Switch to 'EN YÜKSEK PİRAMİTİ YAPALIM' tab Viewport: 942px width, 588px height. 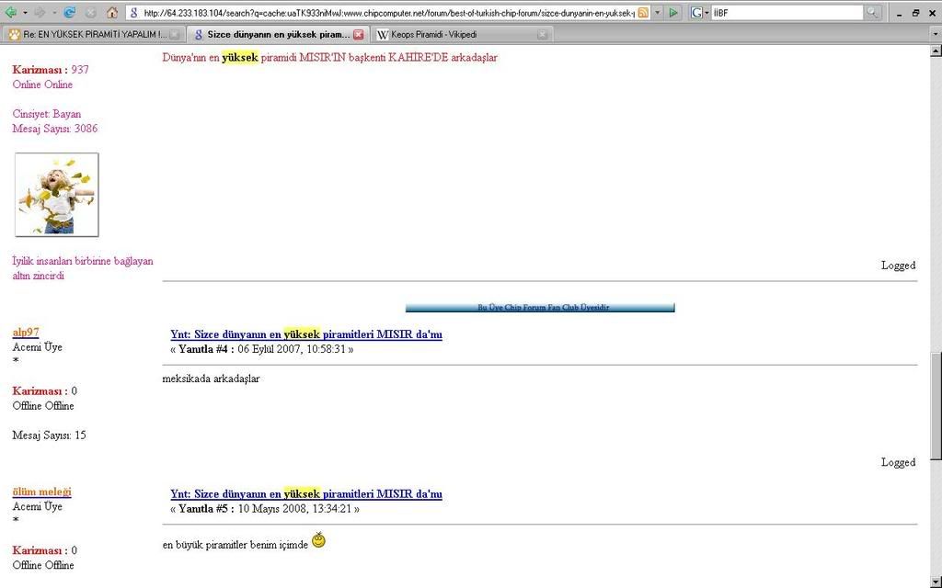(x=94, y=34)
